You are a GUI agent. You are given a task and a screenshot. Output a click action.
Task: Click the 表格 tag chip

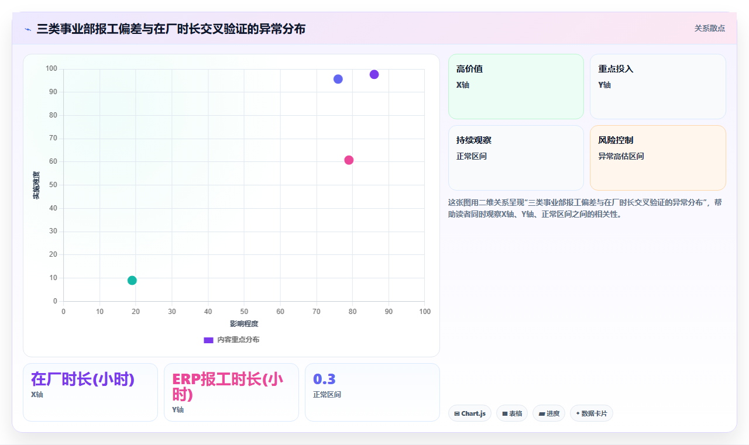click(512, 413)
